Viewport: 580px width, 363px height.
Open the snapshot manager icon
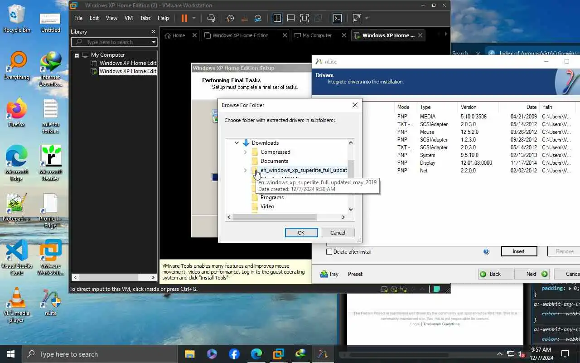[258, 18]
